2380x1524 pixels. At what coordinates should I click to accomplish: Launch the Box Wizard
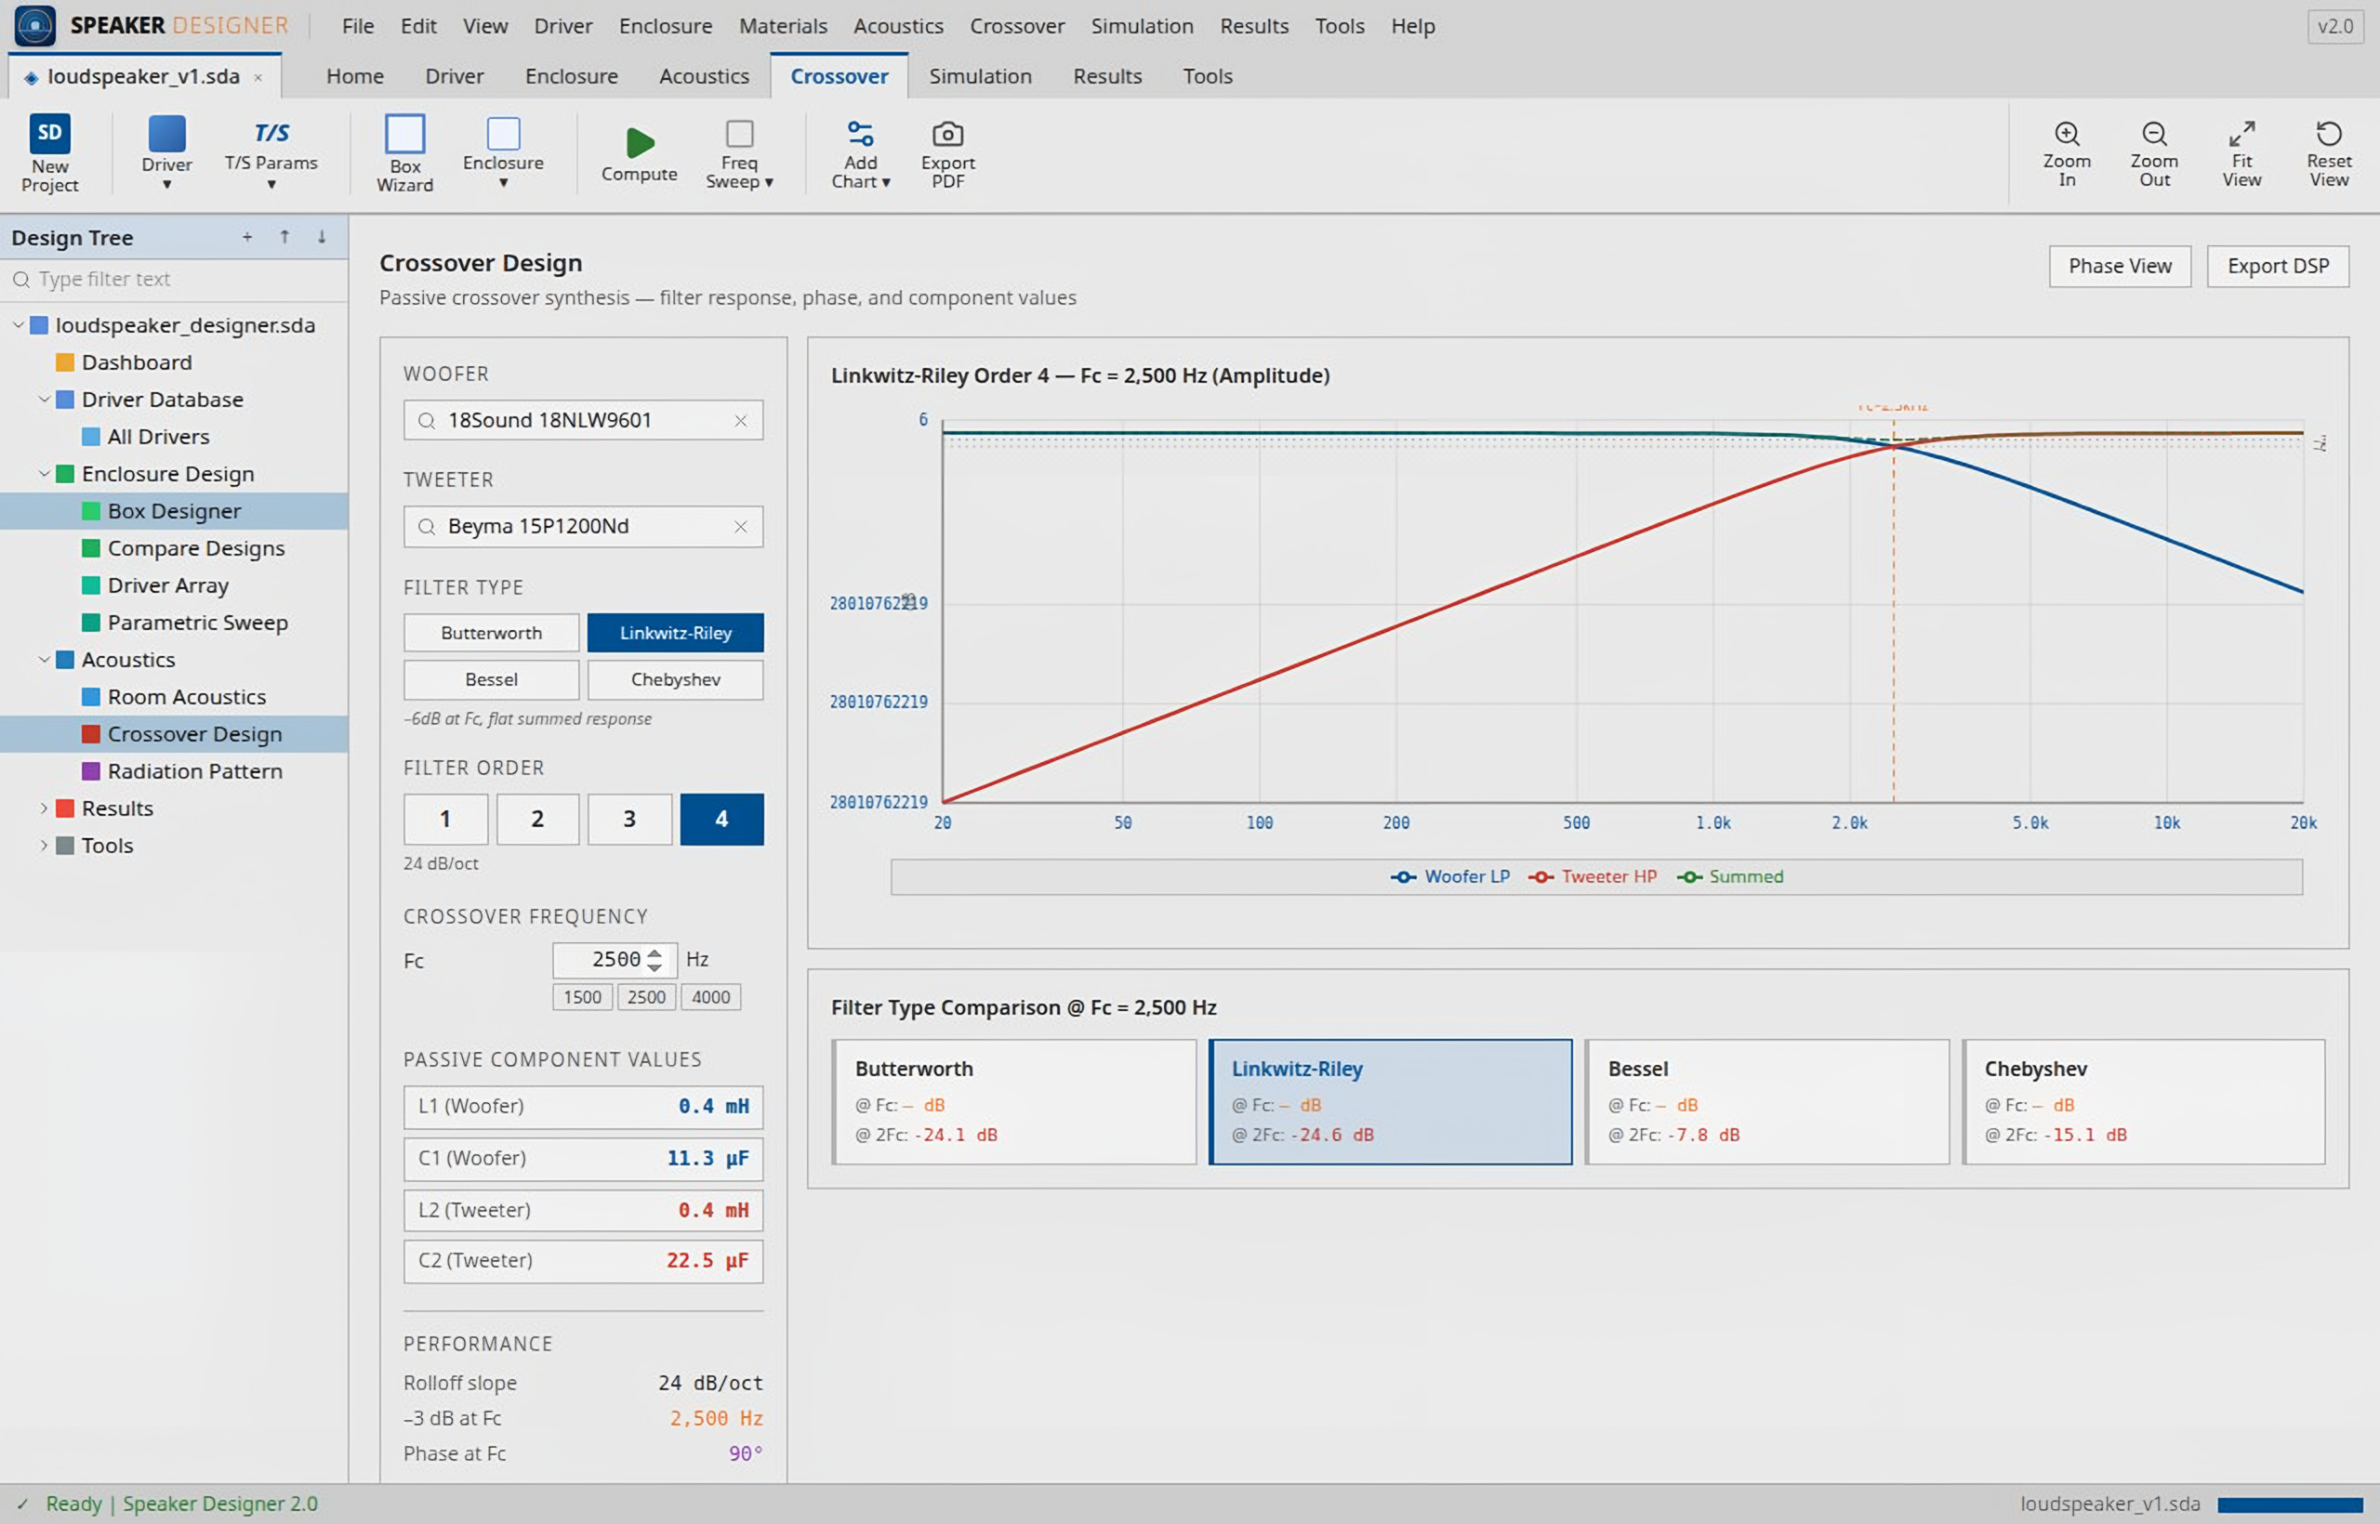(405, 152)
